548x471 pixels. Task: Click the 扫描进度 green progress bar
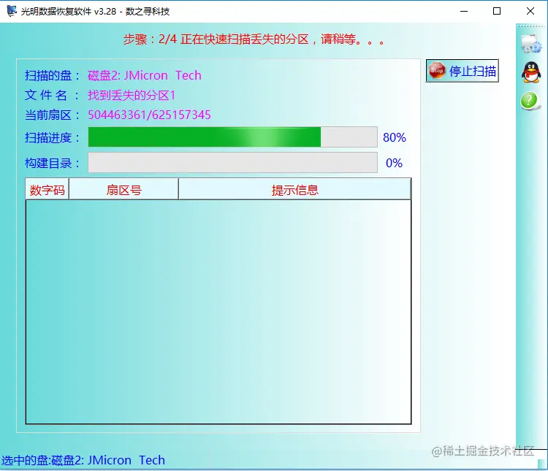233,137
